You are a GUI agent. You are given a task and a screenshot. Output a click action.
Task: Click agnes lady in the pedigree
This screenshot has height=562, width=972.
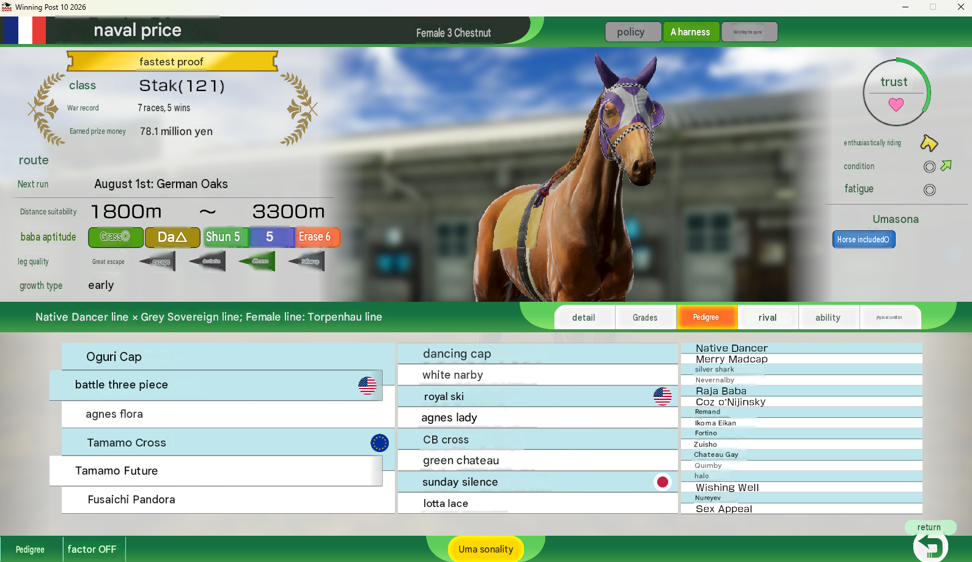click(538, 418)
